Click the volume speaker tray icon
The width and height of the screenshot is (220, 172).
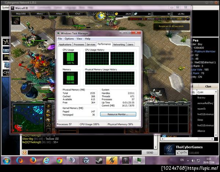click(193, 161)
